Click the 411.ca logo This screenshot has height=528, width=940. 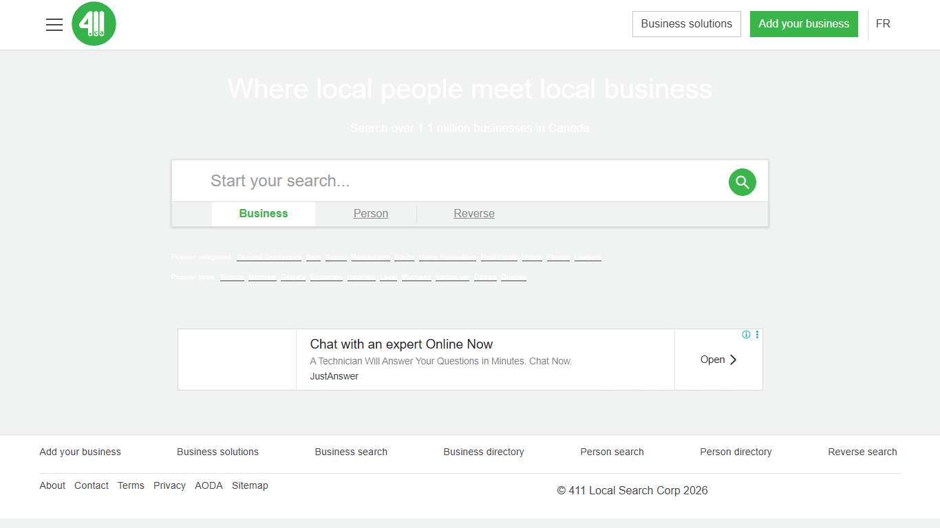click(94, 23)
